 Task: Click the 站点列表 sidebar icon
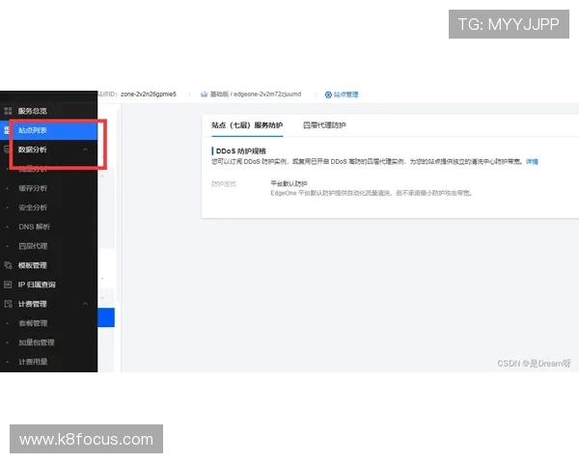click(x=7, y=130)
